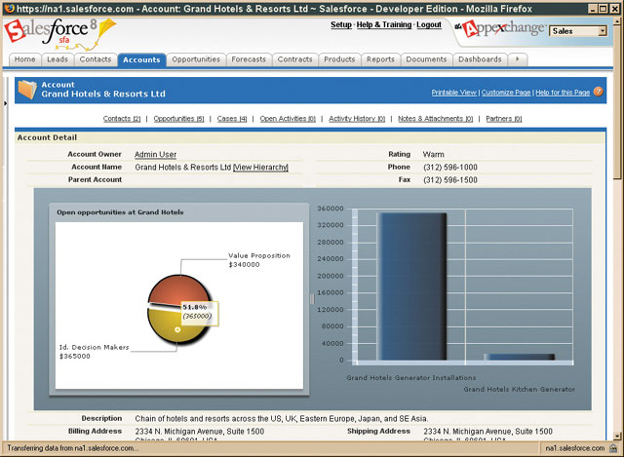This screenshot has width=624, height=457.
Task: Open the Leads tab
Action: (58, 59)
